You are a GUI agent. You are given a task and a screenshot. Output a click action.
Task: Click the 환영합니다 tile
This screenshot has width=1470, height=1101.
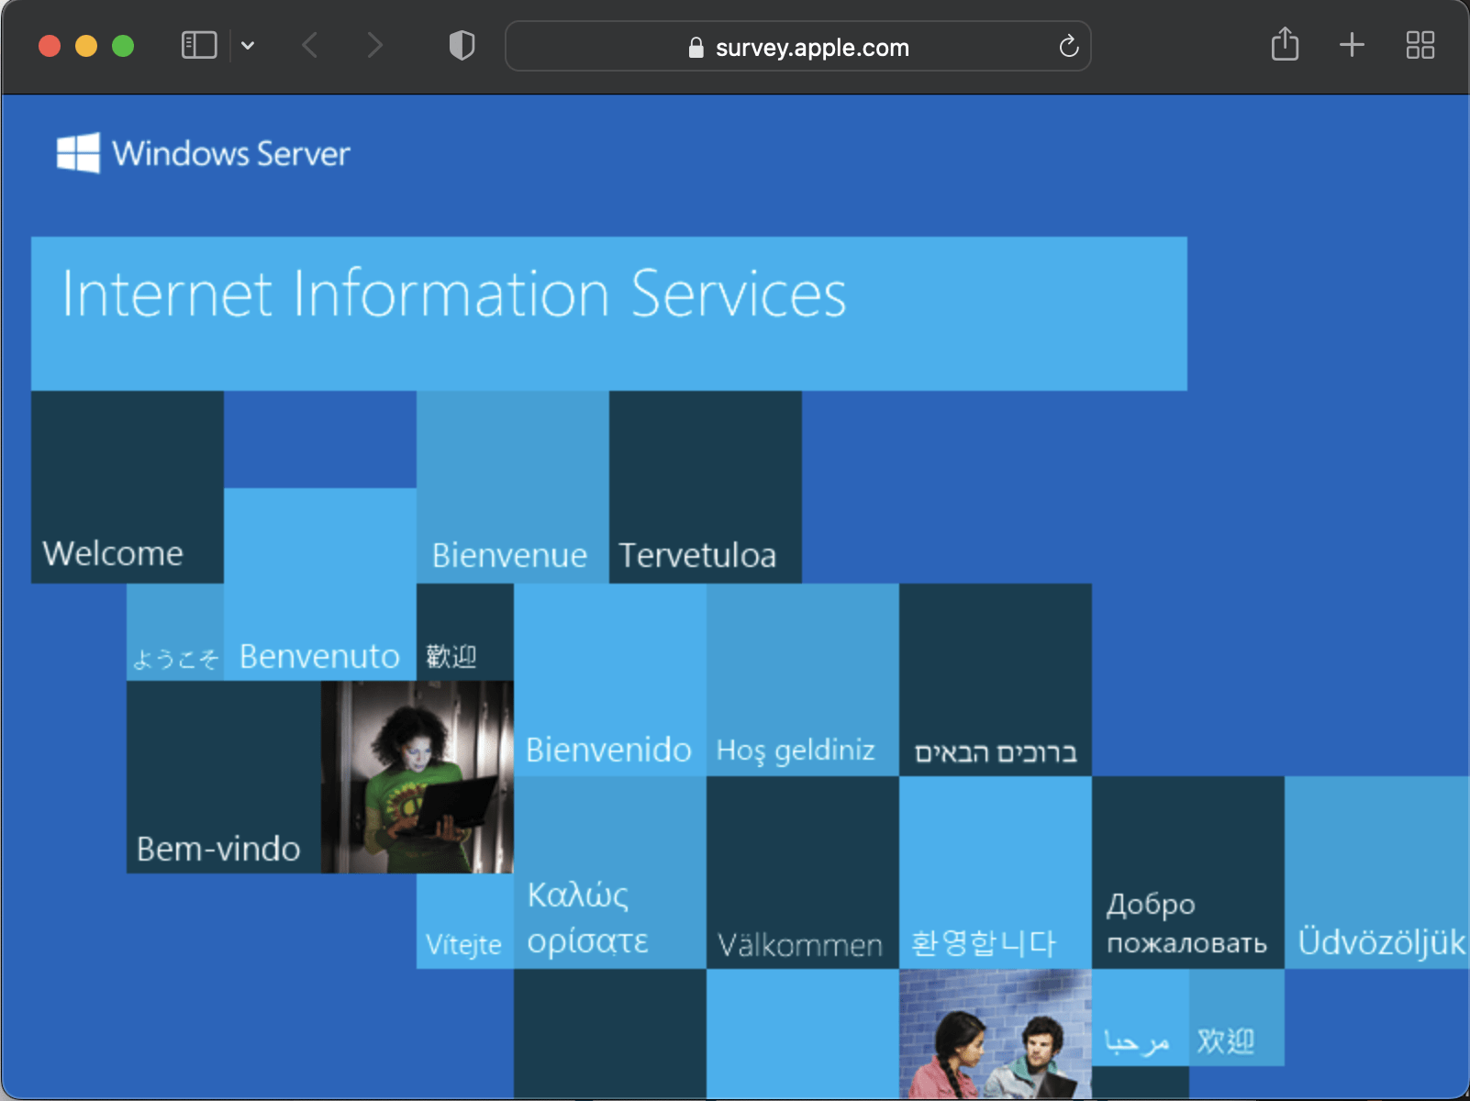pyautogui.click(x=996, y=873)
